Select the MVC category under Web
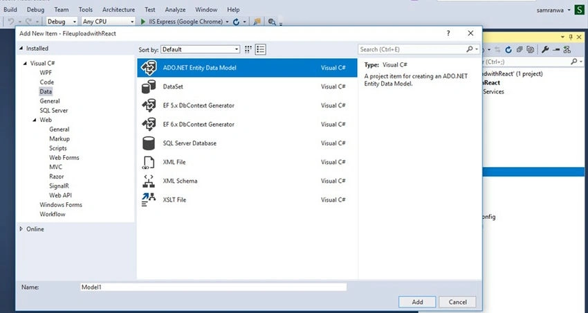The height and width of the screenshot is (313, 588). click(55, 167)
